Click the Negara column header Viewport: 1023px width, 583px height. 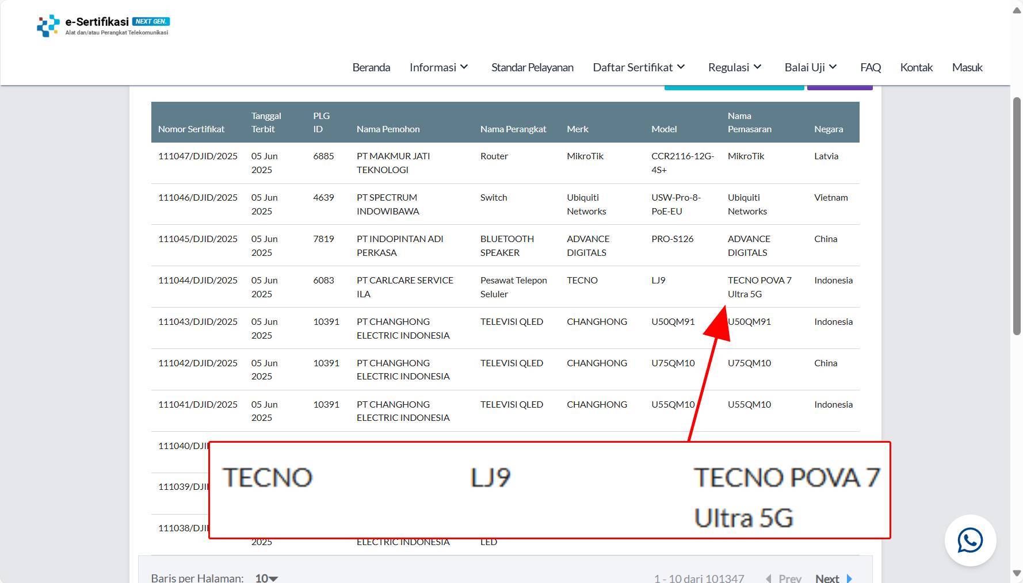pos(829,129)
